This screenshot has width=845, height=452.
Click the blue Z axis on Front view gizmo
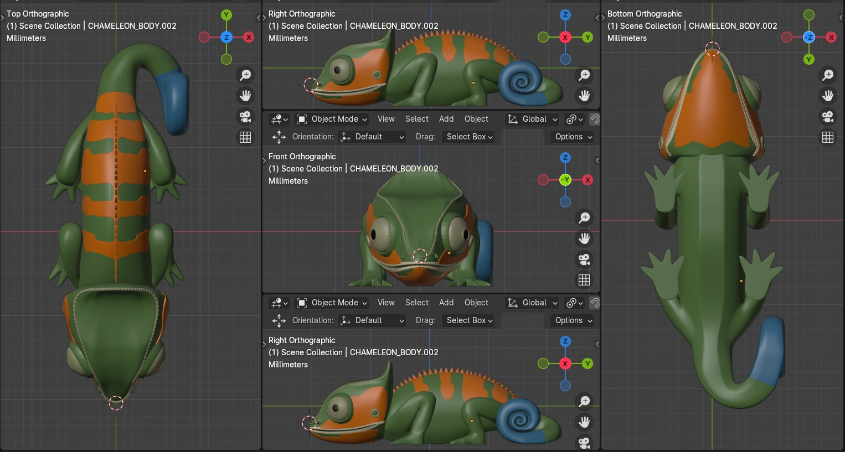565,158
